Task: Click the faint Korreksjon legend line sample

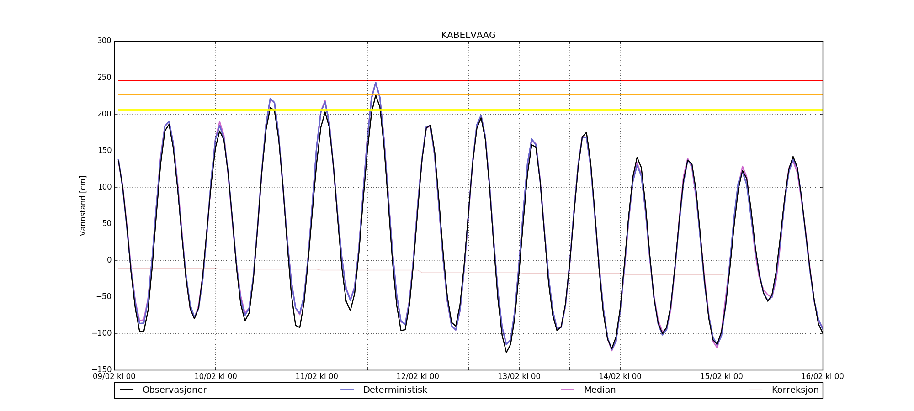Action: (756, 390)
